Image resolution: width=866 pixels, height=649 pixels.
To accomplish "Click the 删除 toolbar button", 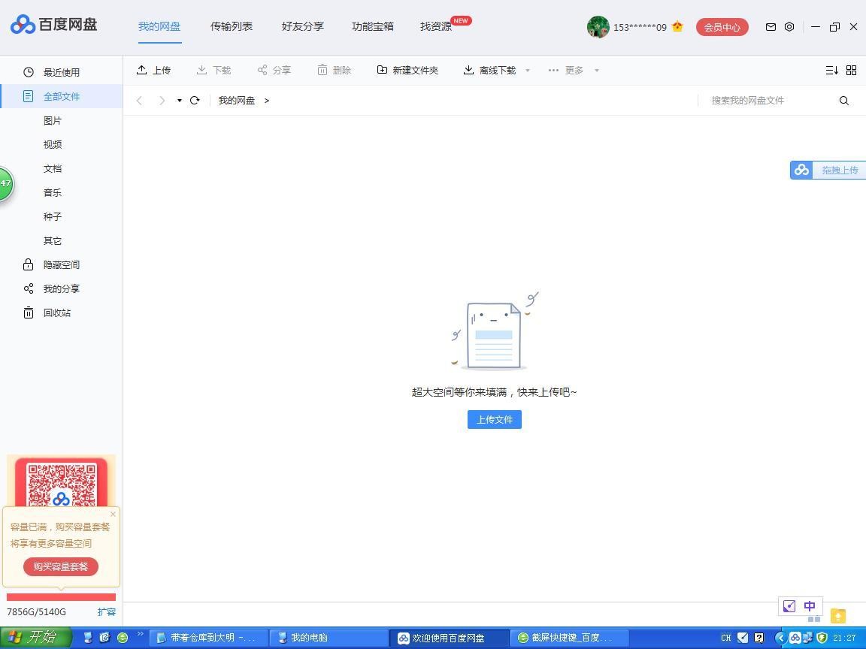I will coord(334,70).
